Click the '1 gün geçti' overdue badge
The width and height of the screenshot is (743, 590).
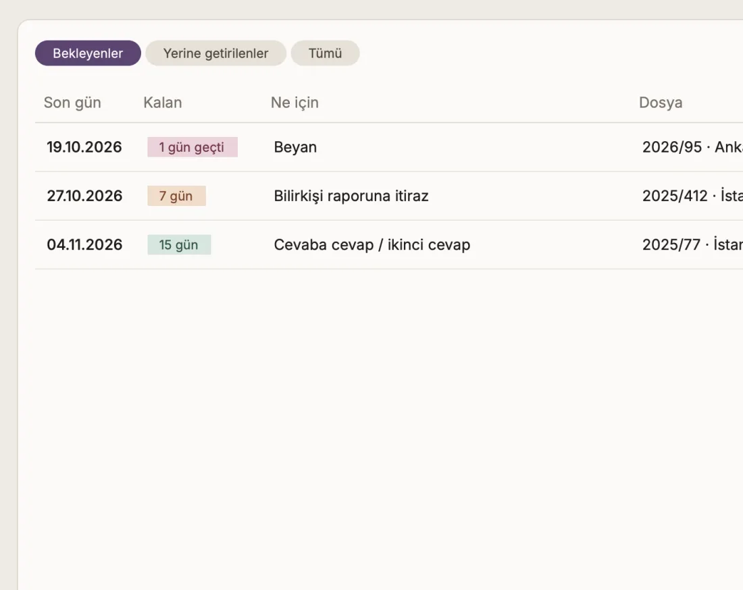193,146
